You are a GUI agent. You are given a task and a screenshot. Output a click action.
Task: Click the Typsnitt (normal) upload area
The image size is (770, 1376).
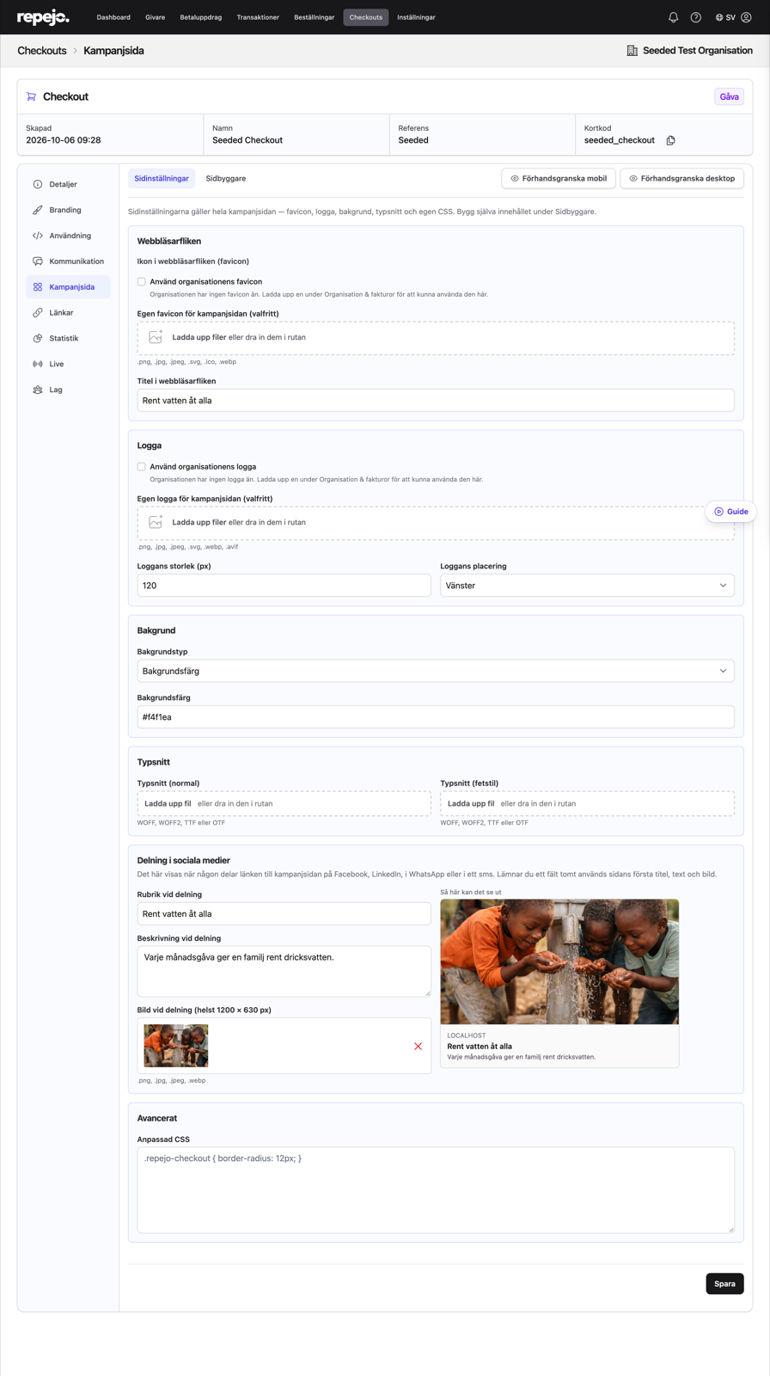(284, 803)
